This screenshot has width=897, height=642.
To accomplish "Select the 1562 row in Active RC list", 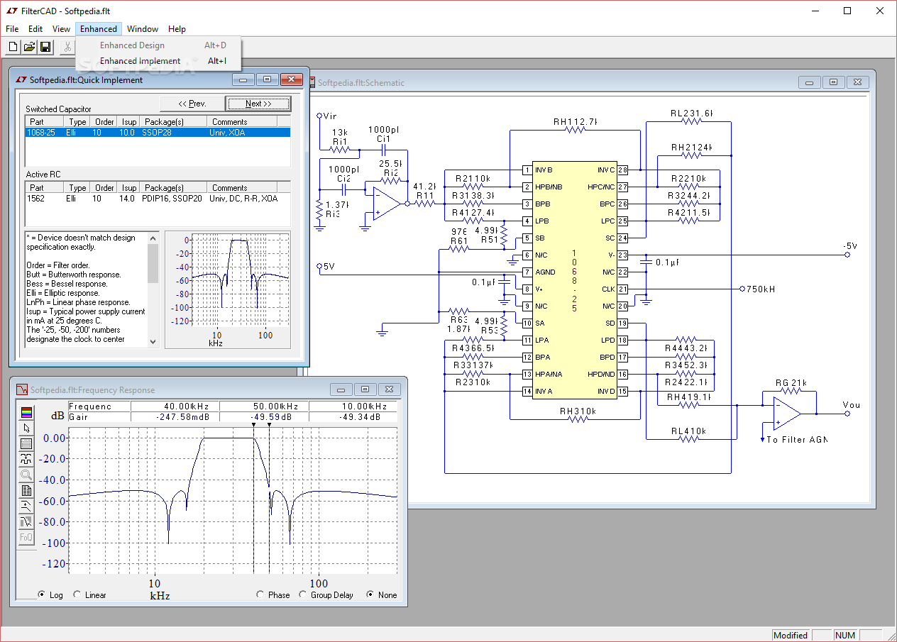I will [158, 199].
